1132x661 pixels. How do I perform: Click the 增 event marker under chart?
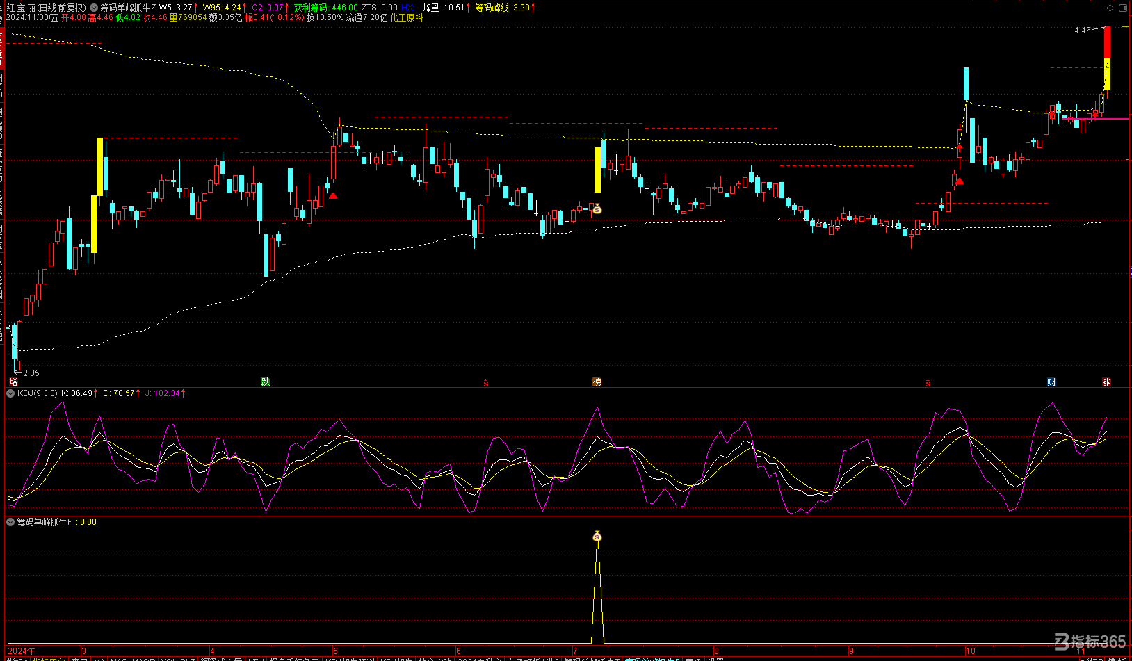click(x=14, y=382)
